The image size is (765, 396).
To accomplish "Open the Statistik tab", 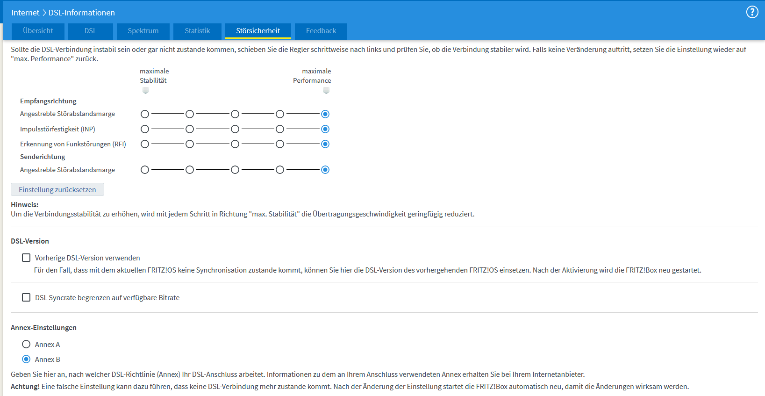I will (x=197, y=31).
